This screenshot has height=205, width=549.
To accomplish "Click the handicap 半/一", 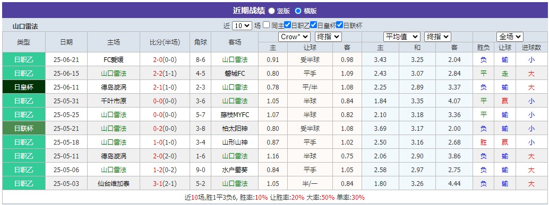I will click(310, 183).
